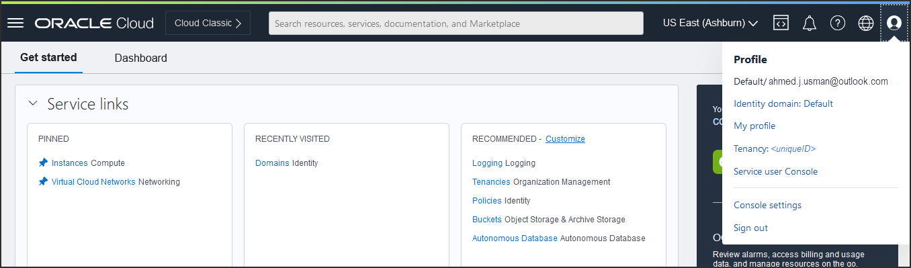The height and width of the screenshot is (268, 911).
Task: Open the Cloud Shell developer tools icon
Action: point(781,23)
